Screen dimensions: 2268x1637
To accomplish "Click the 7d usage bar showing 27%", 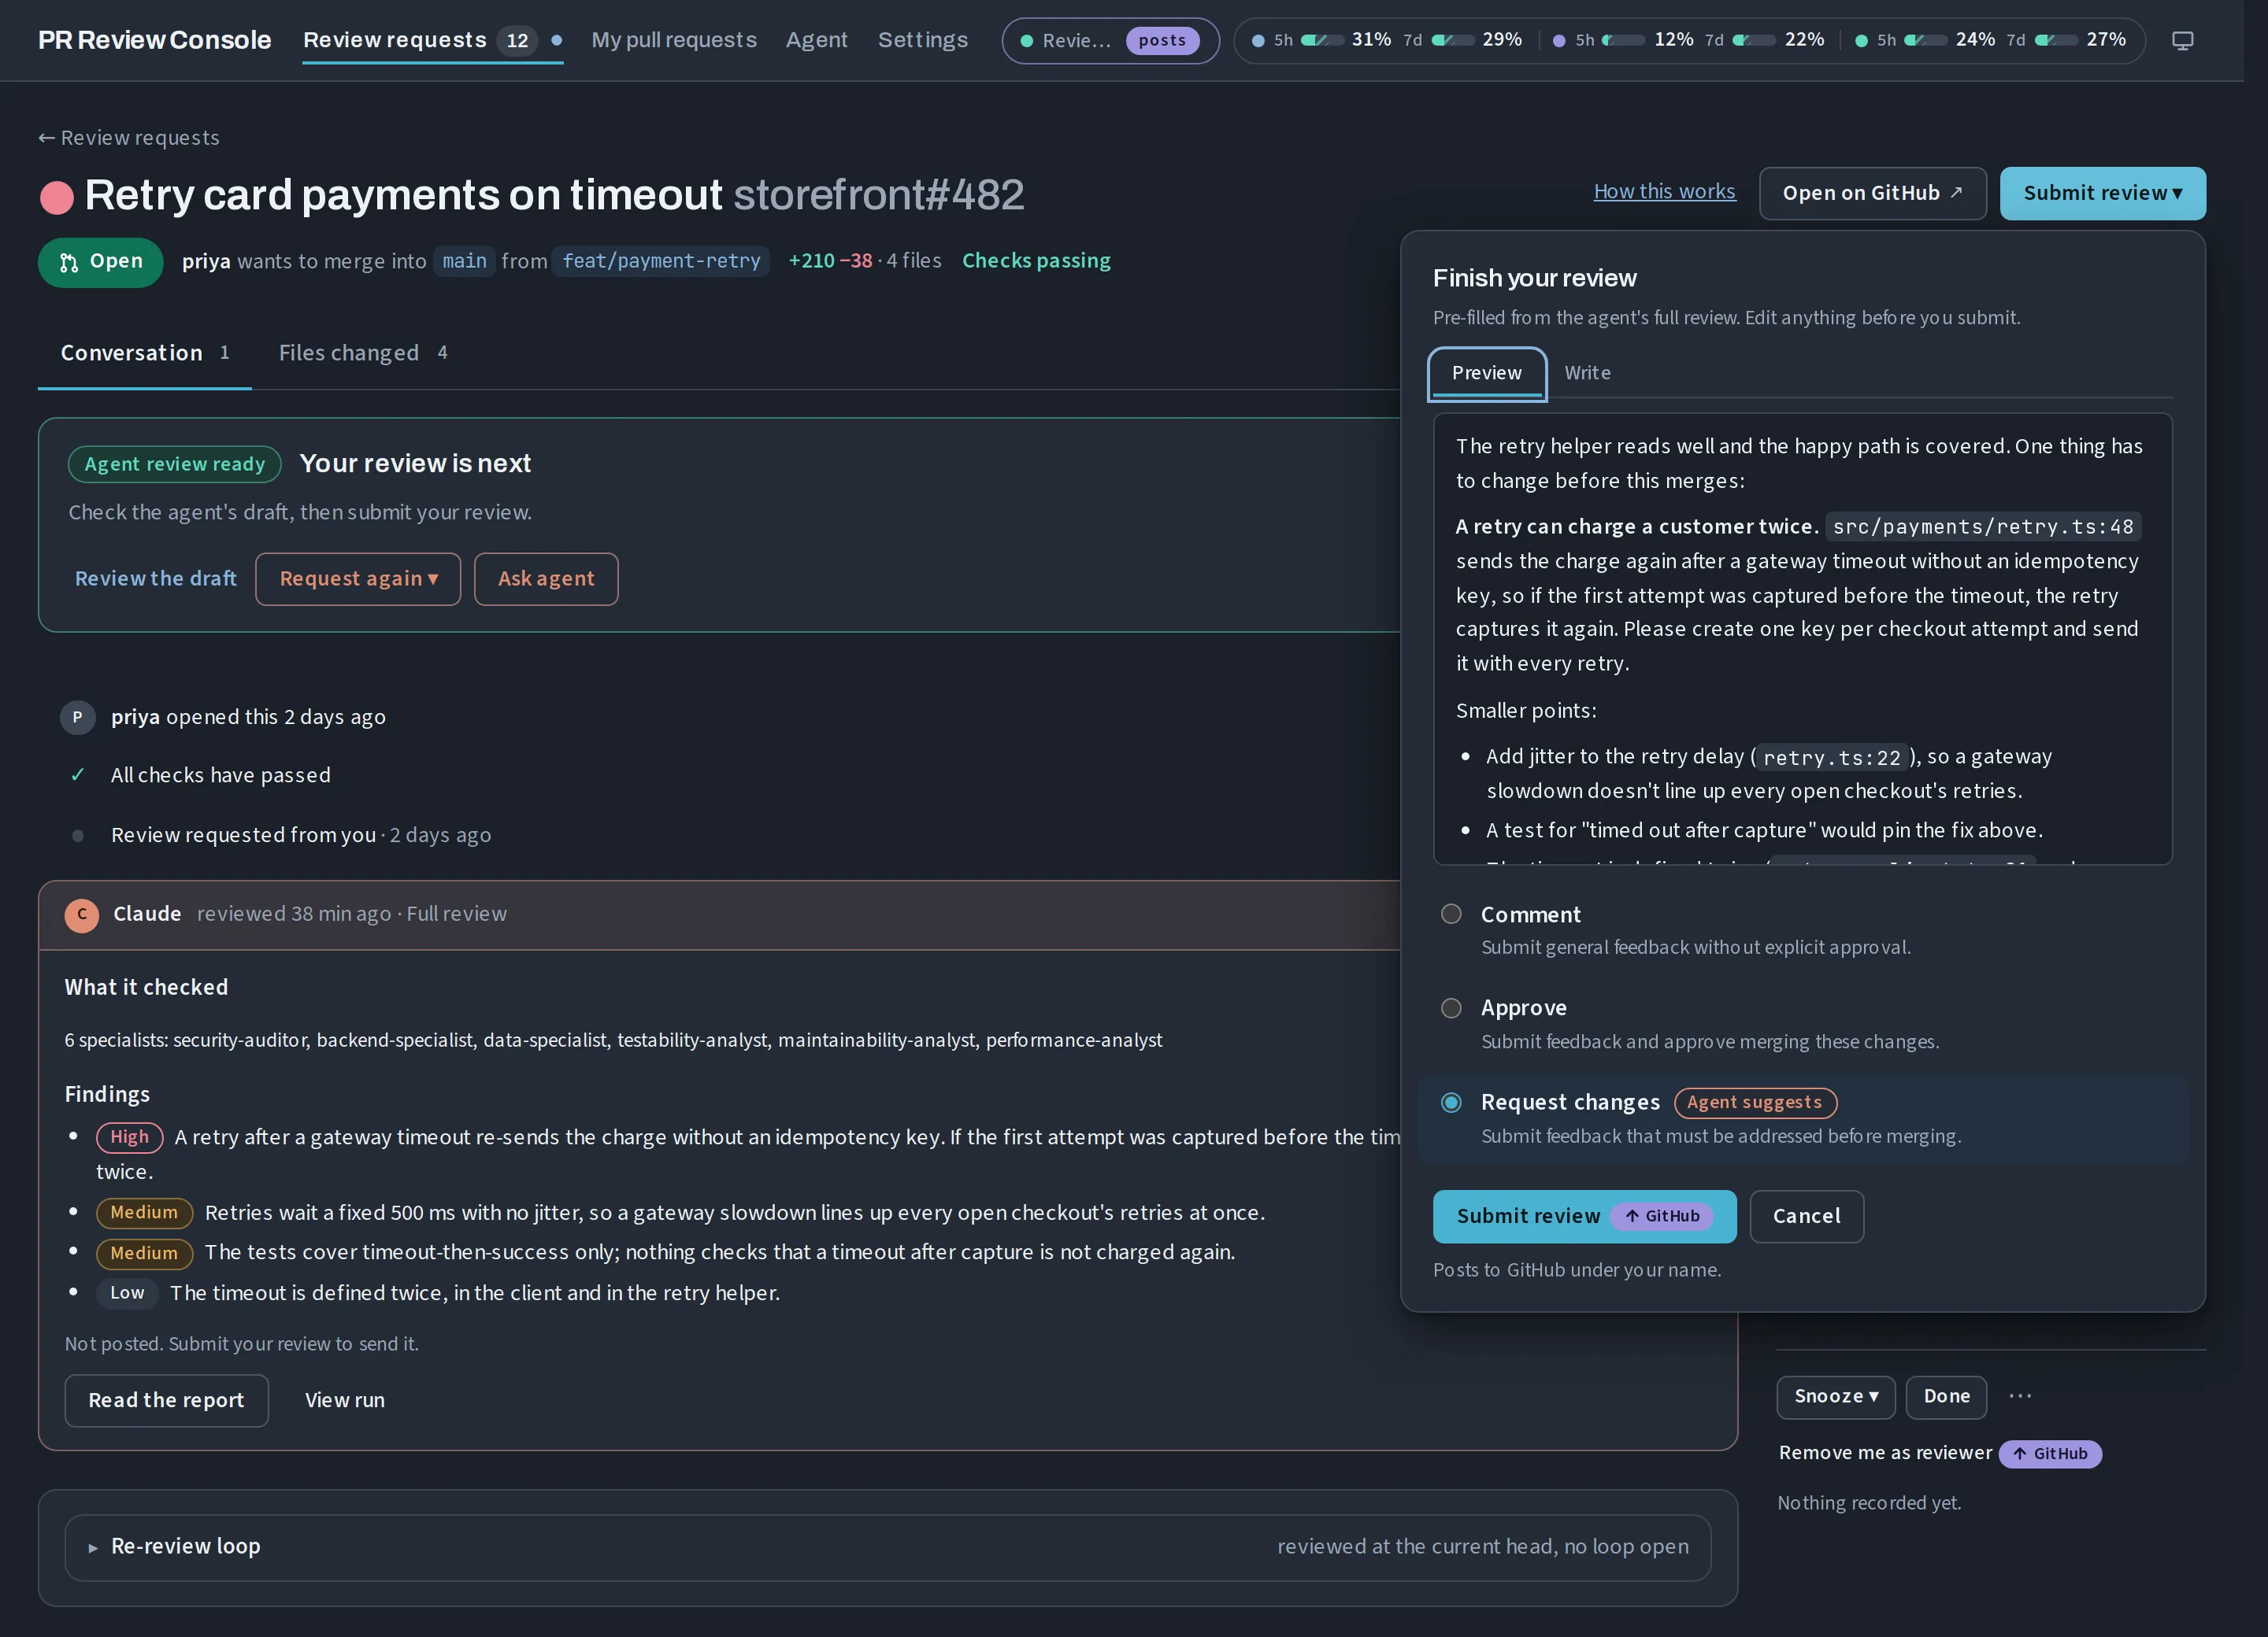I will 2056,41.
